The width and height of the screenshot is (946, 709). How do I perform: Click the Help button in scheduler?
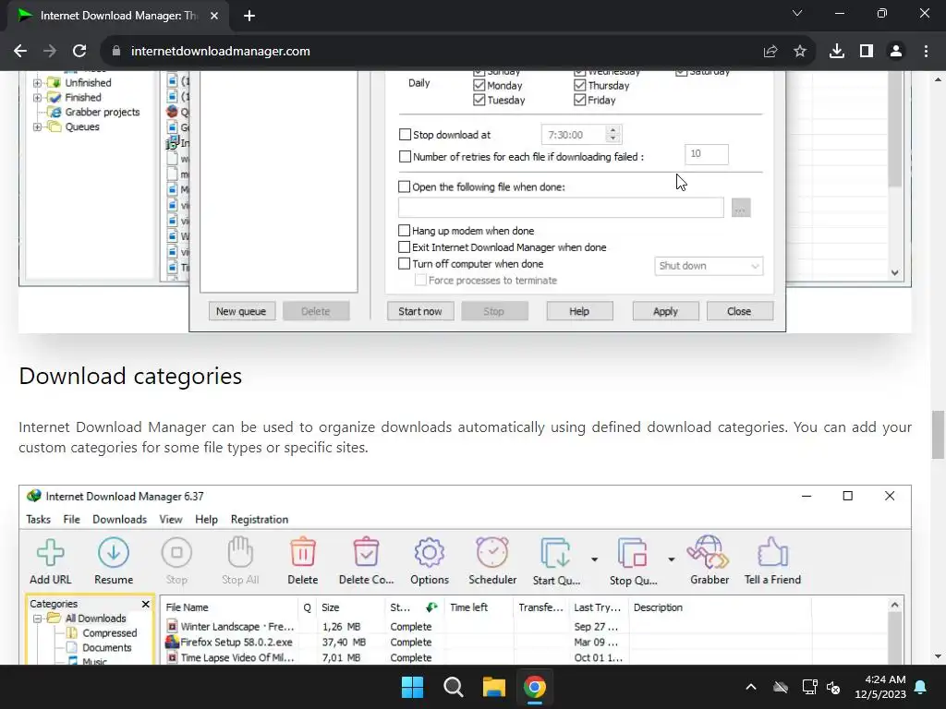(x=579, y=311)
